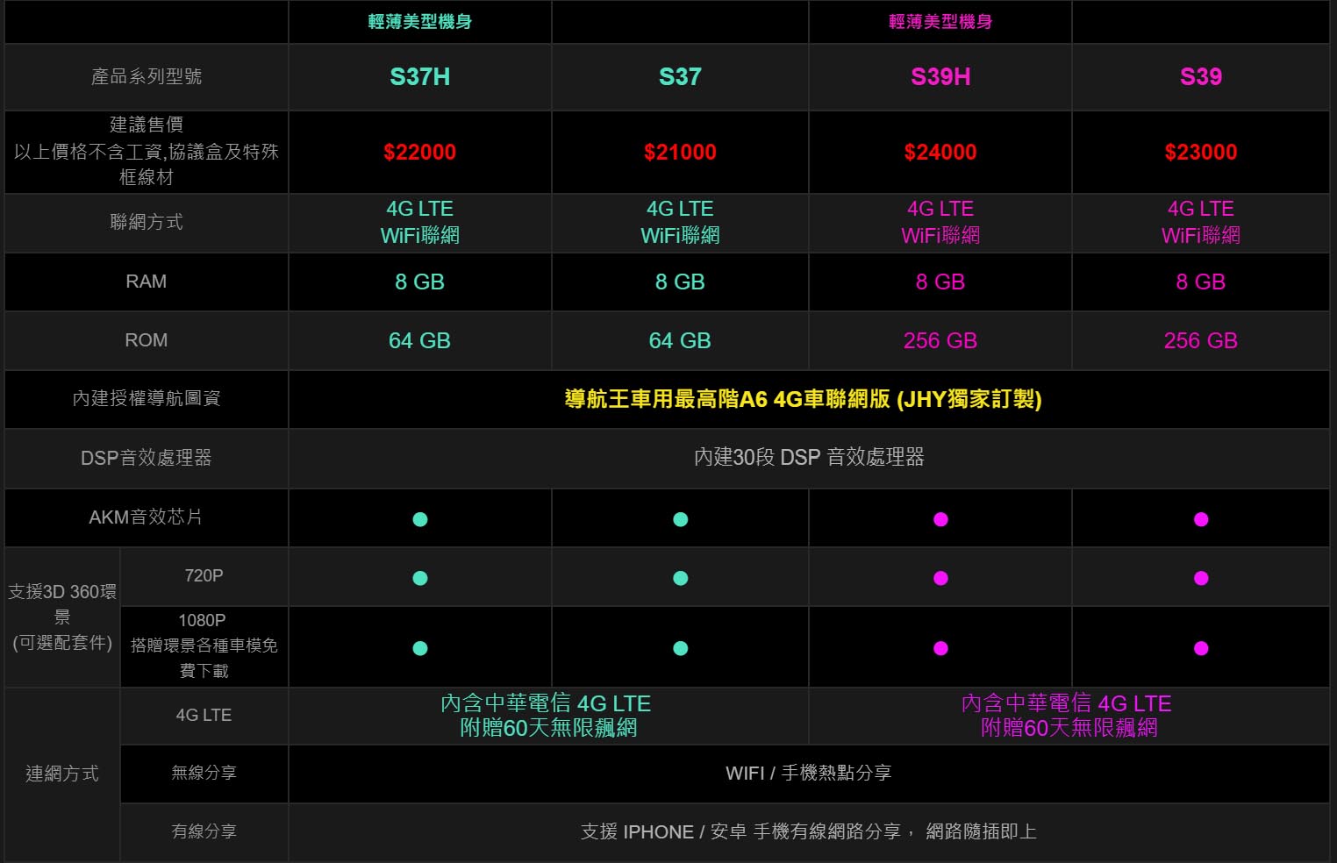This screenshot has width=1337, height=863.
Task: Click the 1080P dot in S37H column
Action: 420,648
